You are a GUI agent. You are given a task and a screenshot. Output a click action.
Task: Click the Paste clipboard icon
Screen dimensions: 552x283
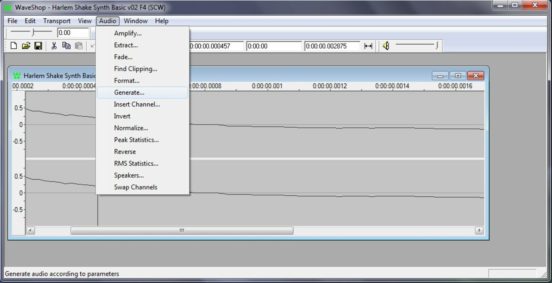79,46
